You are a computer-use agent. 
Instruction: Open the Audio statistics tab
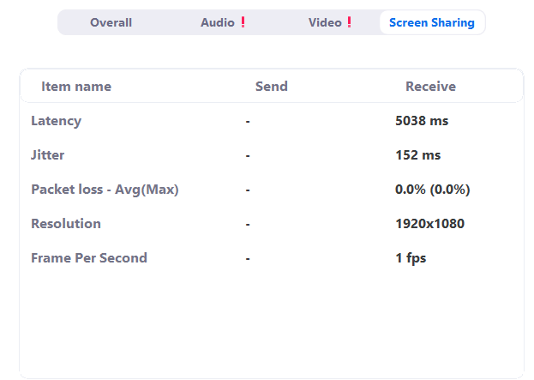(222, 22)
